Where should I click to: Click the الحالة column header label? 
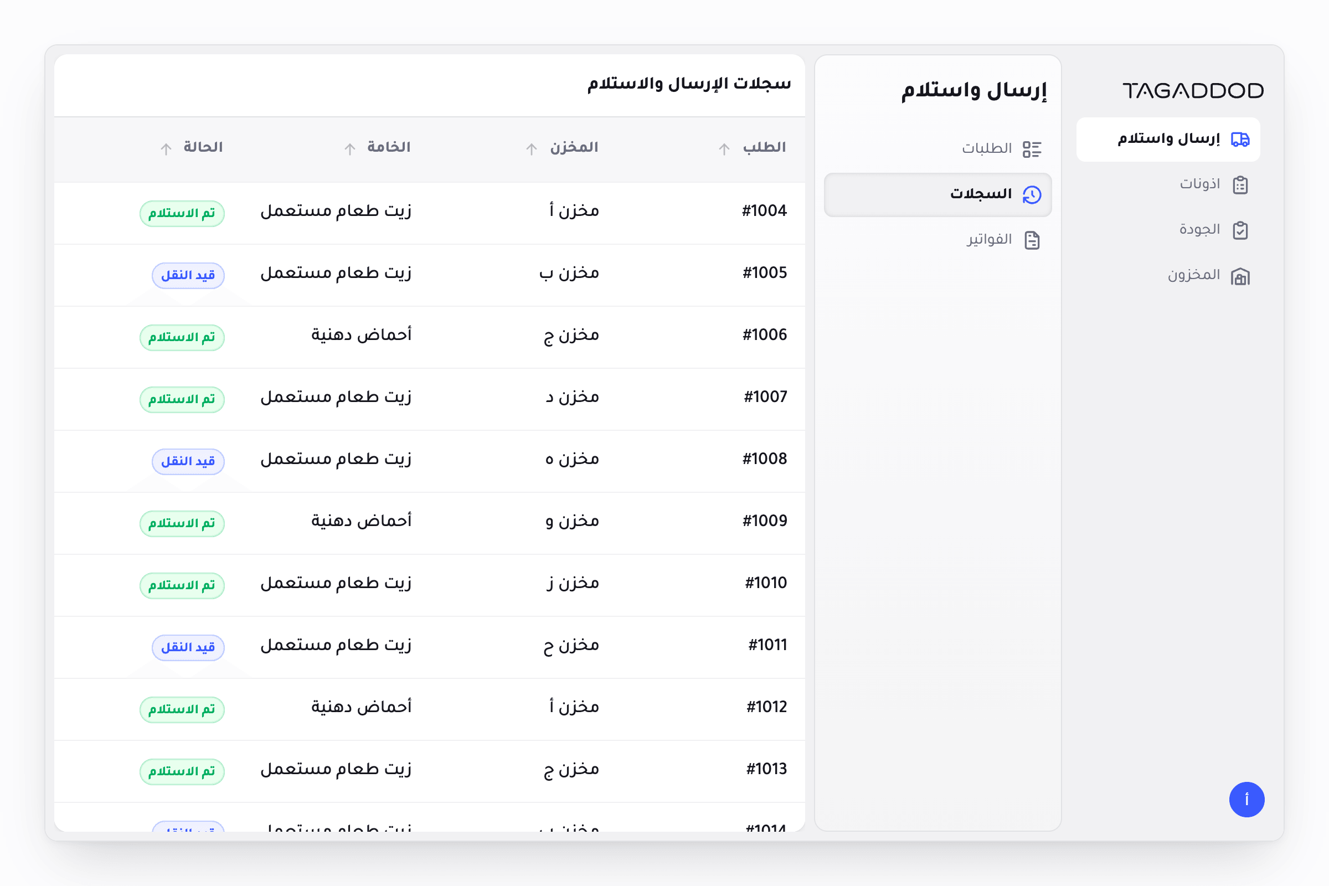pyautogui.click(x=203, y=147)
